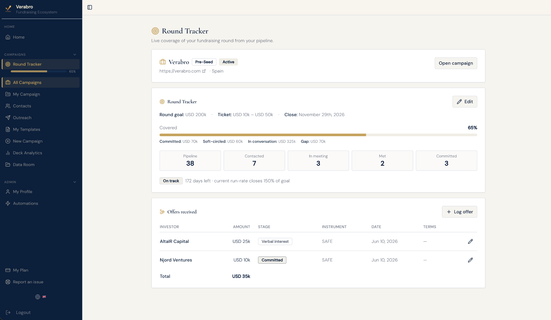
Task: Edit the AltaIR Capital offer pencil icon
Action: [470, 242]
